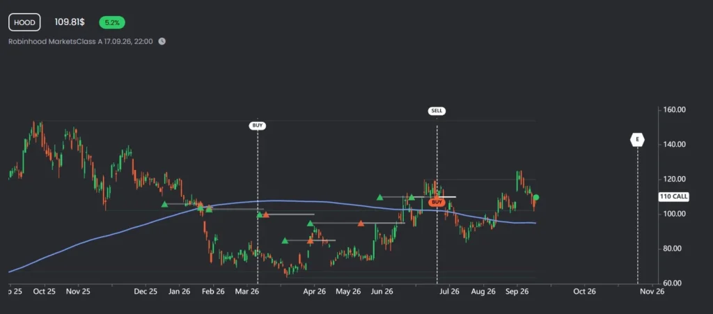Click the 100.00 price axis label
Image resolution: width=713 pixels, height=314 pixels.
[674, 214]
